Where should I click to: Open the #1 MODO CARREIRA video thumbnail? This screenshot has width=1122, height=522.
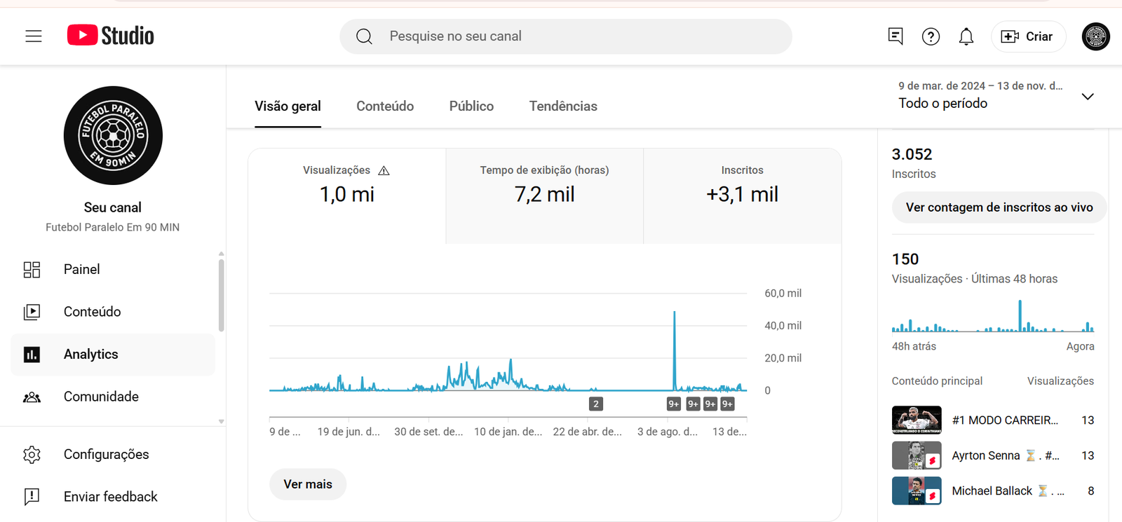[917, 420]
